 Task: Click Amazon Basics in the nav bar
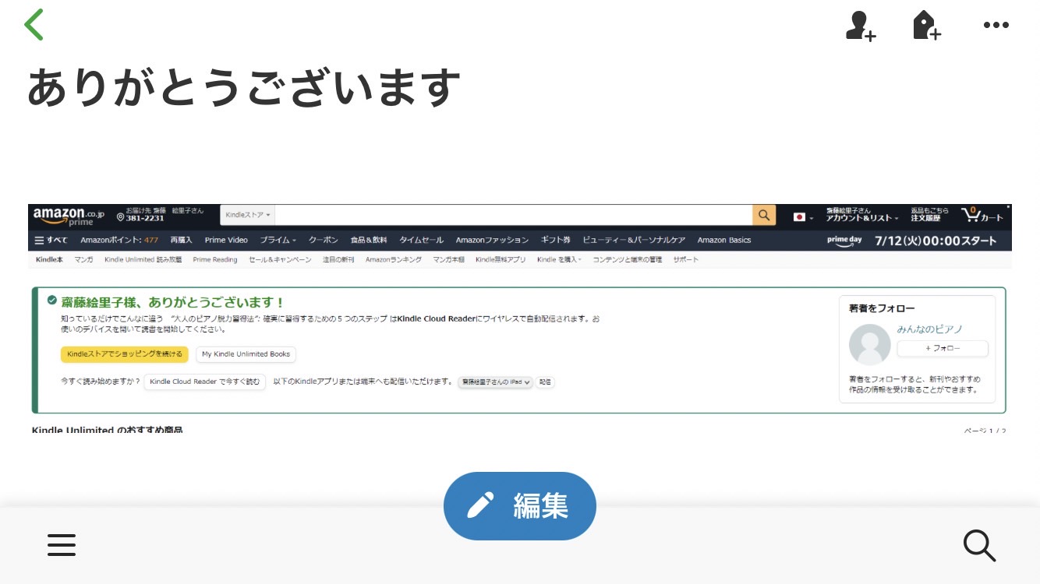pyautogui.click(x=724, y=240)
